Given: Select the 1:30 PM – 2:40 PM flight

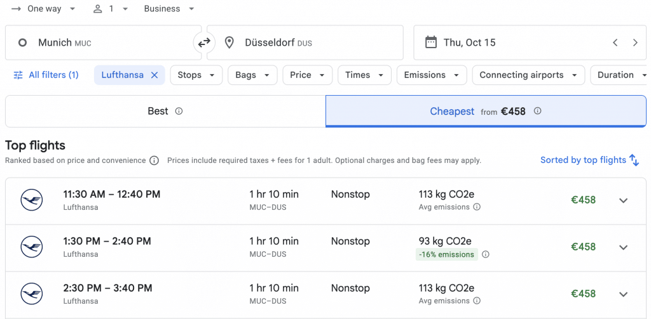Looking at the screenshot, I should [325, 248].
